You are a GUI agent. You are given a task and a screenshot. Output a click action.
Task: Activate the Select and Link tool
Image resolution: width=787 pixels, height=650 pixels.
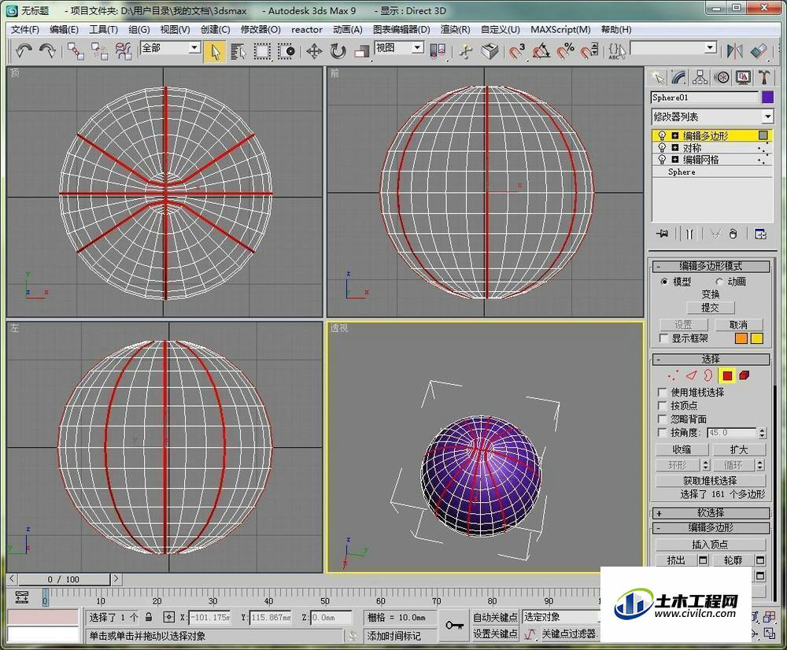point(76,50)
